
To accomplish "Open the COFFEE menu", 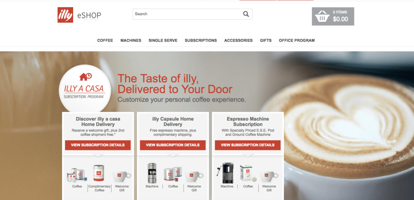I will 105,41.
